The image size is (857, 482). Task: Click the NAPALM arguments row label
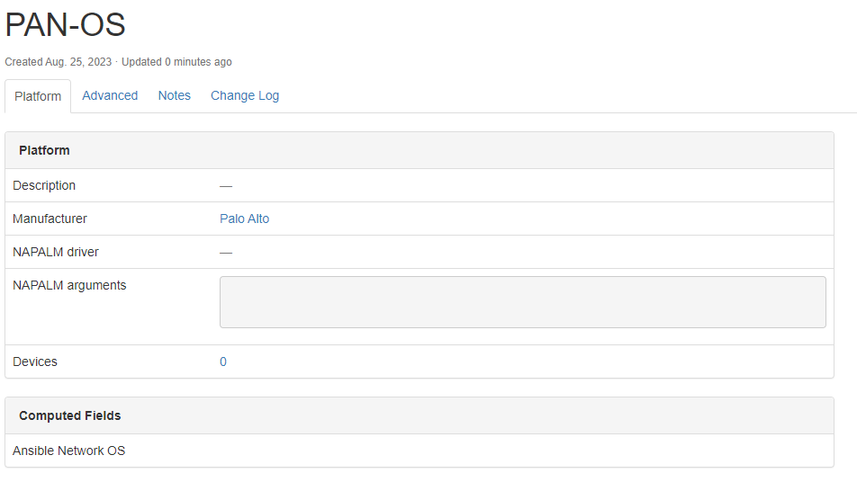(x=69, y=285)
